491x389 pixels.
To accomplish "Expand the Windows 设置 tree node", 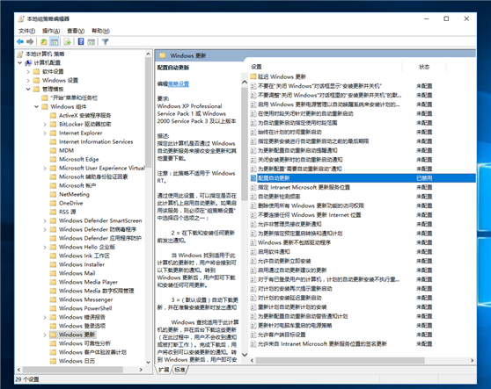I will pos(28,80).
